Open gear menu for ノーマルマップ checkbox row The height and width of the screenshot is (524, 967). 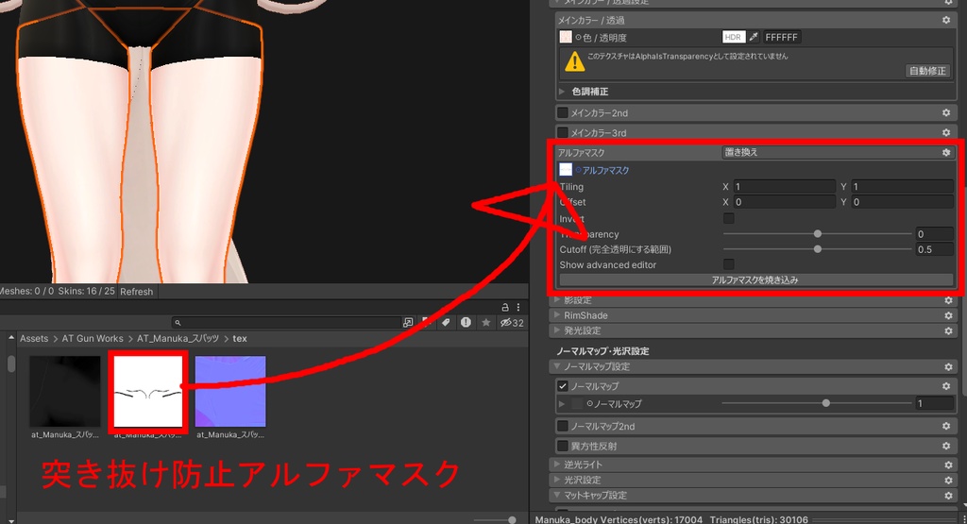coord(946,386)
